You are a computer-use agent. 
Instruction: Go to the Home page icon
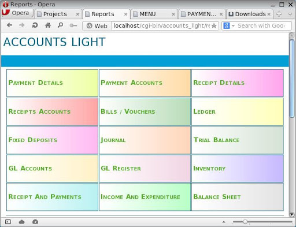pyautogui.click(x=48, y=25)
